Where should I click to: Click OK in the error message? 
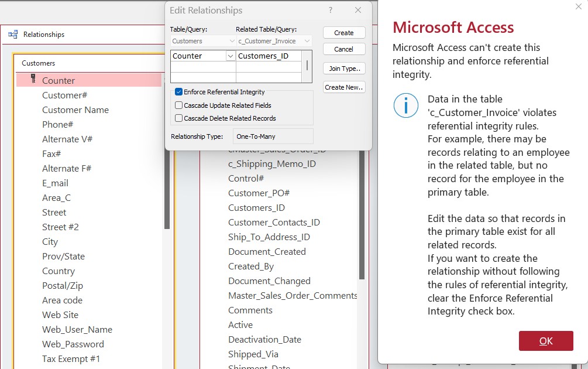tap(546, 341)
